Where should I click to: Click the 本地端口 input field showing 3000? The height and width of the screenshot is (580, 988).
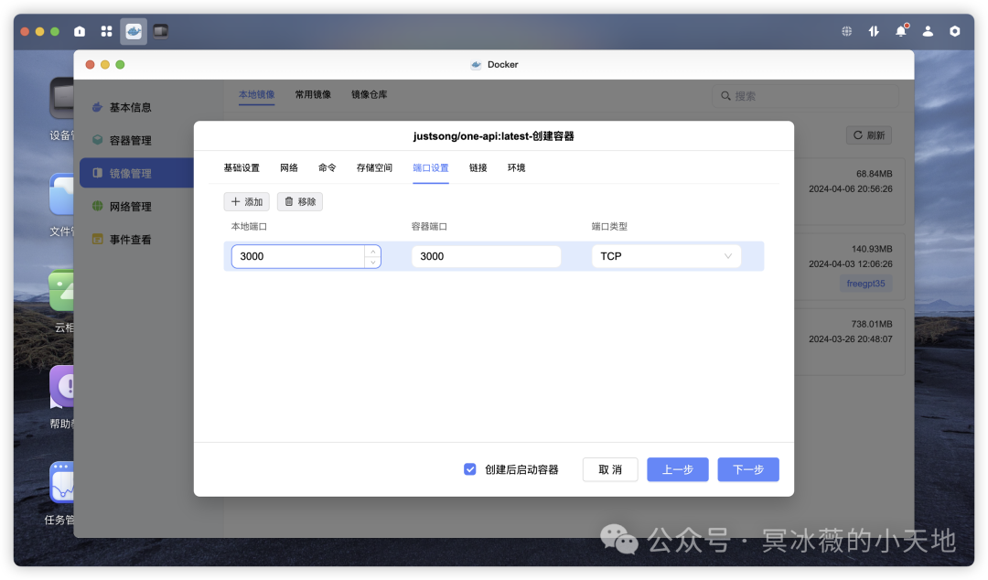click(306, 256)
